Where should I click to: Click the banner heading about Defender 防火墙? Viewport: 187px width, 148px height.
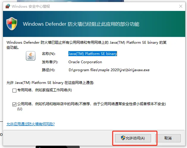point(81,24)
